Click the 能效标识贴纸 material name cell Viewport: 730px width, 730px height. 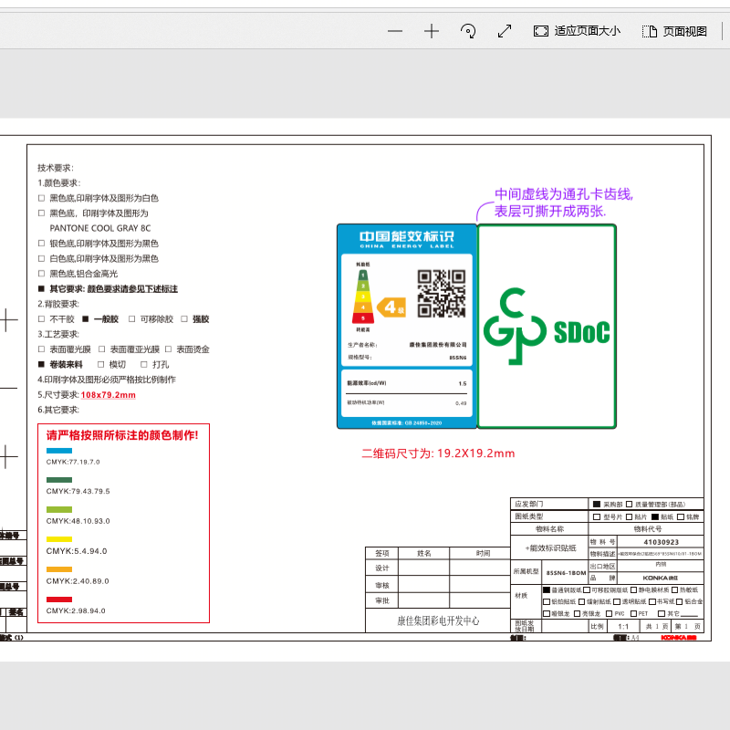coord(551,548)
